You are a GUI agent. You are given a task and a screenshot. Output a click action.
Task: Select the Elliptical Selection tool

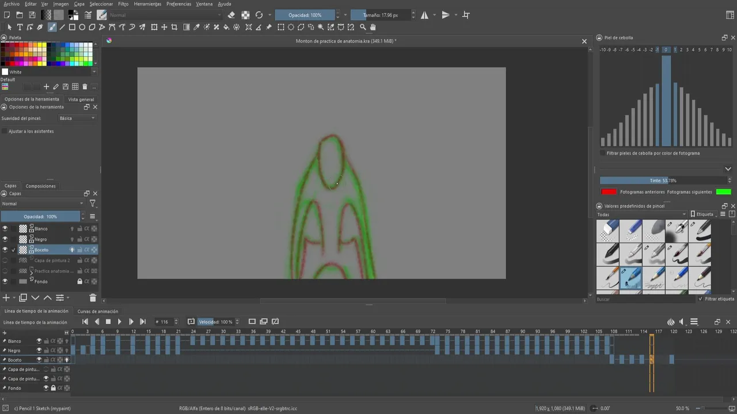pyautogui.click(x=291, y=27)
